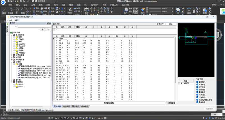Click the 文字 (Text) tool in ribbon
This screenshot has width=225, height=120.
click(70, 10)
